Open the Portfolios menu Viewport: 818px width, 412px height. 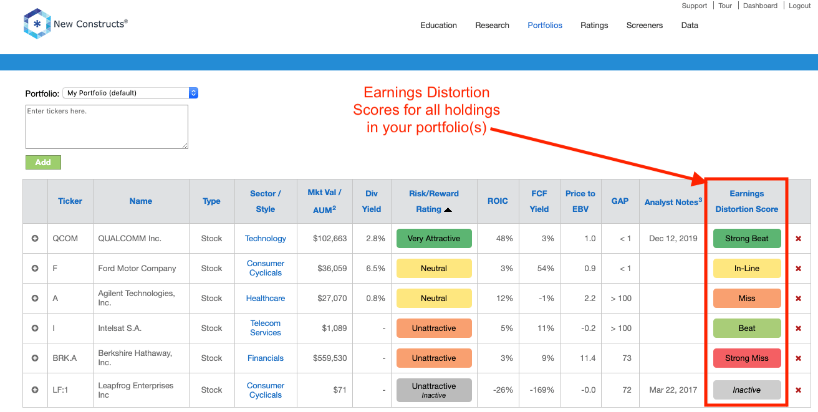545,26
